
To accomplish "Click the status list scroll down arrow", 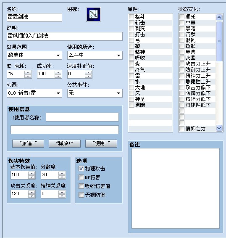I will 219,128.
